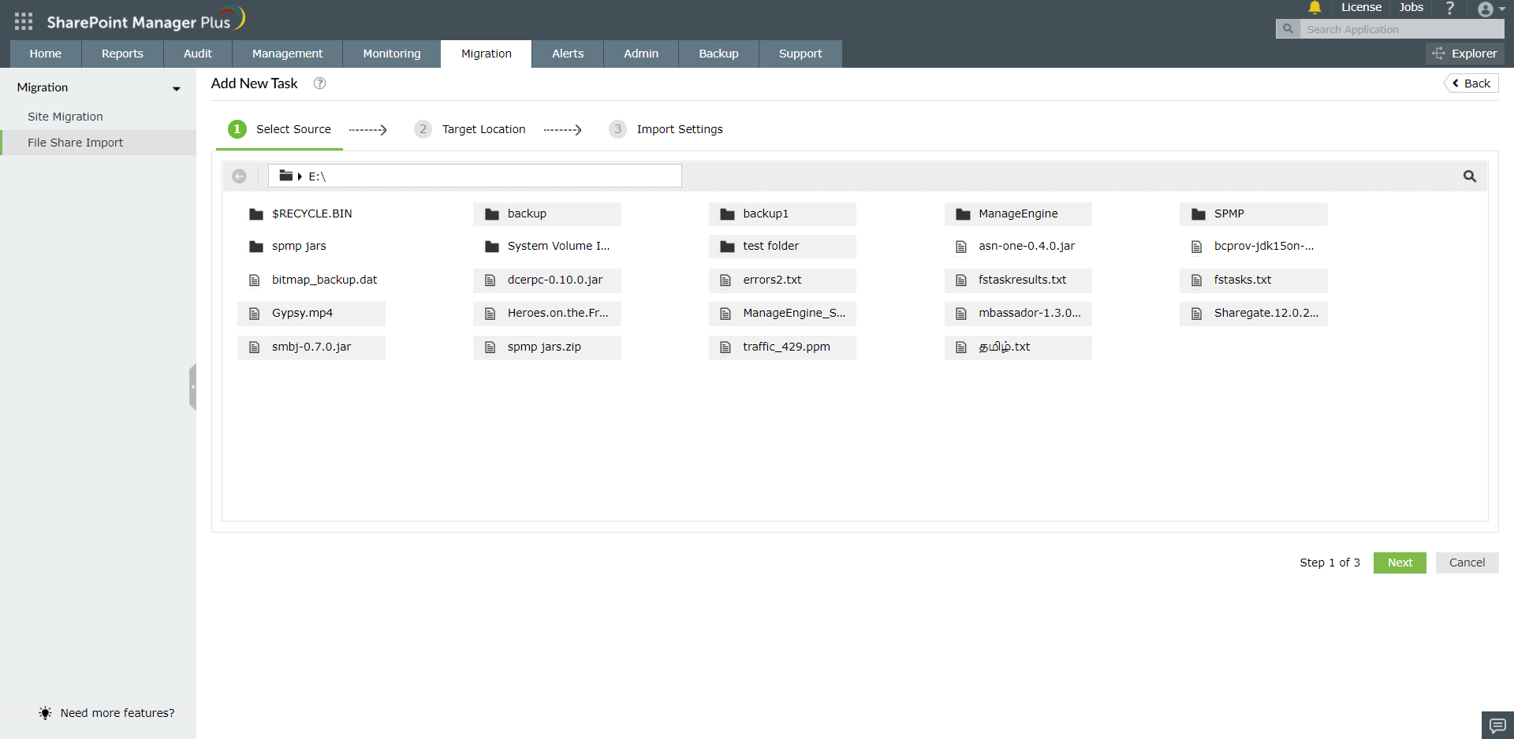Click the ManageEngine folder icon
Screen dimensions: 1514x739
963,214
